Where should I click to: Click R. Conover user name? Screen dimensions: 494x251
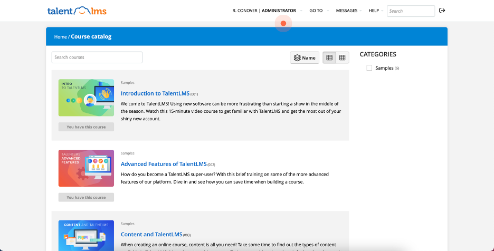(245, 11)
